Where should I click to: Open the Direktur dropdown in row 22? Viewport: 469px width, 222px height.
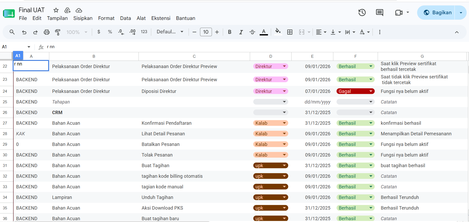[284, 66]
